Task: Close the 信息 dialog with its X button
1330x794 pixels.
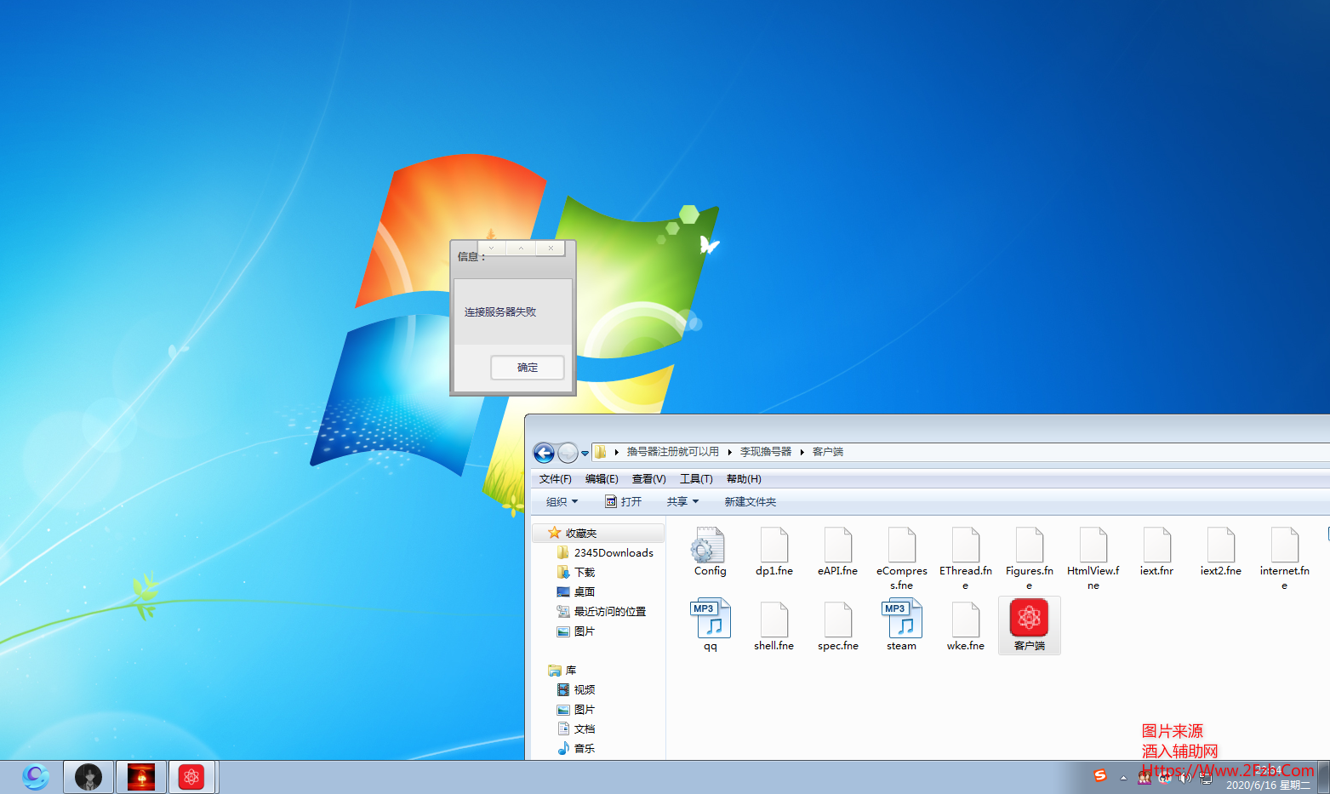Action: coord(551,248)
